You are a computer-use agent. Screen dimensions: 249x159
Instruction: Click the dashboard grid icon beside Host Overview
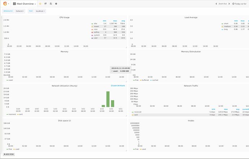(14, 4)
